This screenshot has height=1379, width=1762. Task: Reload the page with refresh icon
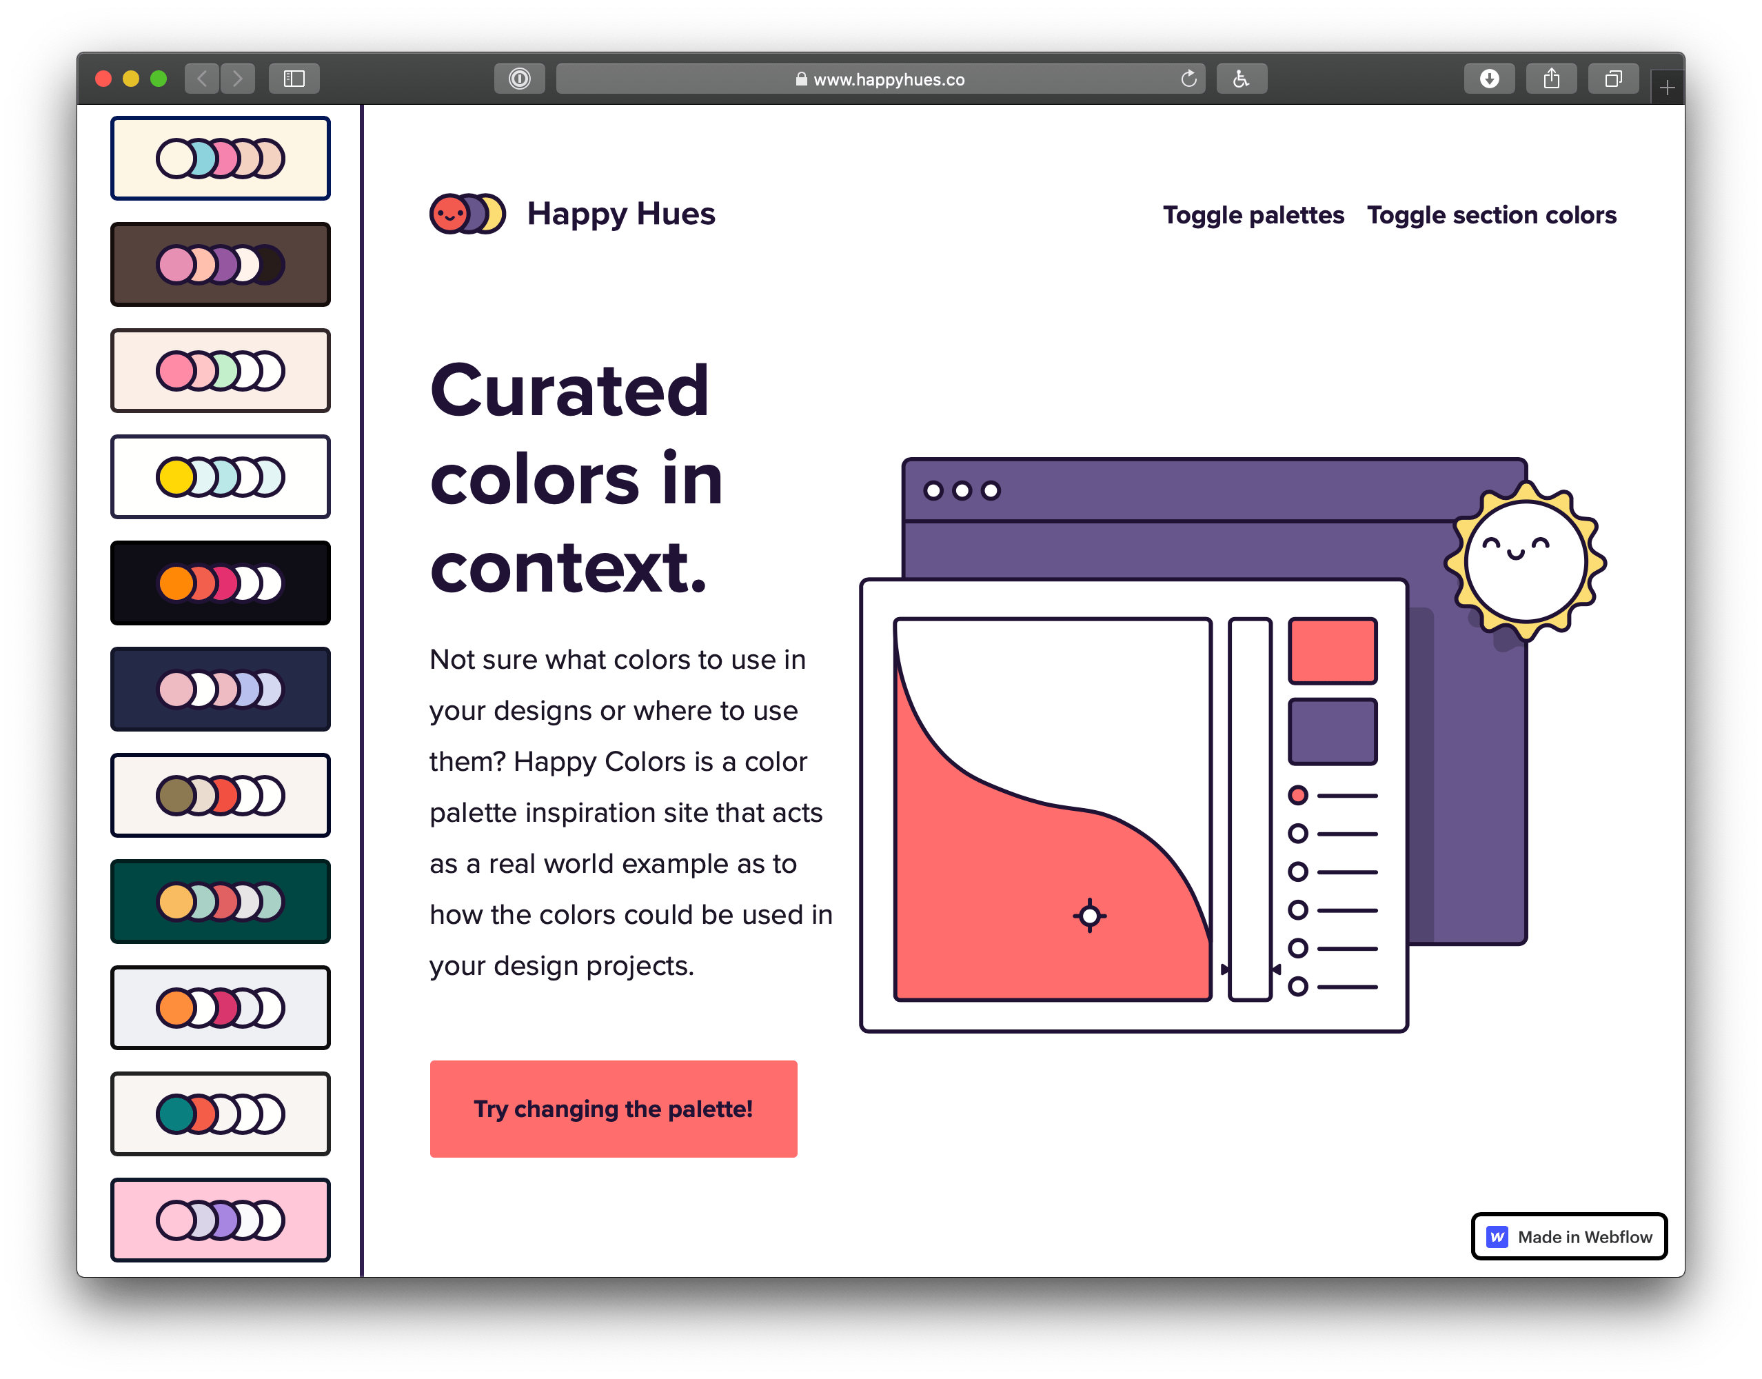point(1188,79)
